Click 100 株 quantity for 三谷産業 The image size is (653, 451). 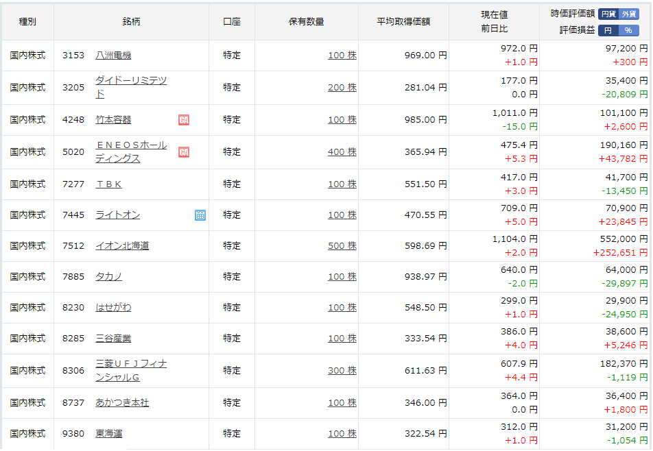coord(342,338)
